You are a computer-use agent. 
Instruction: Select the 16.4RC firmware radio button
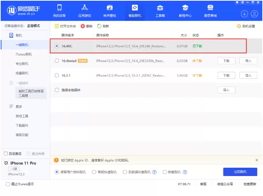(57, 46)
